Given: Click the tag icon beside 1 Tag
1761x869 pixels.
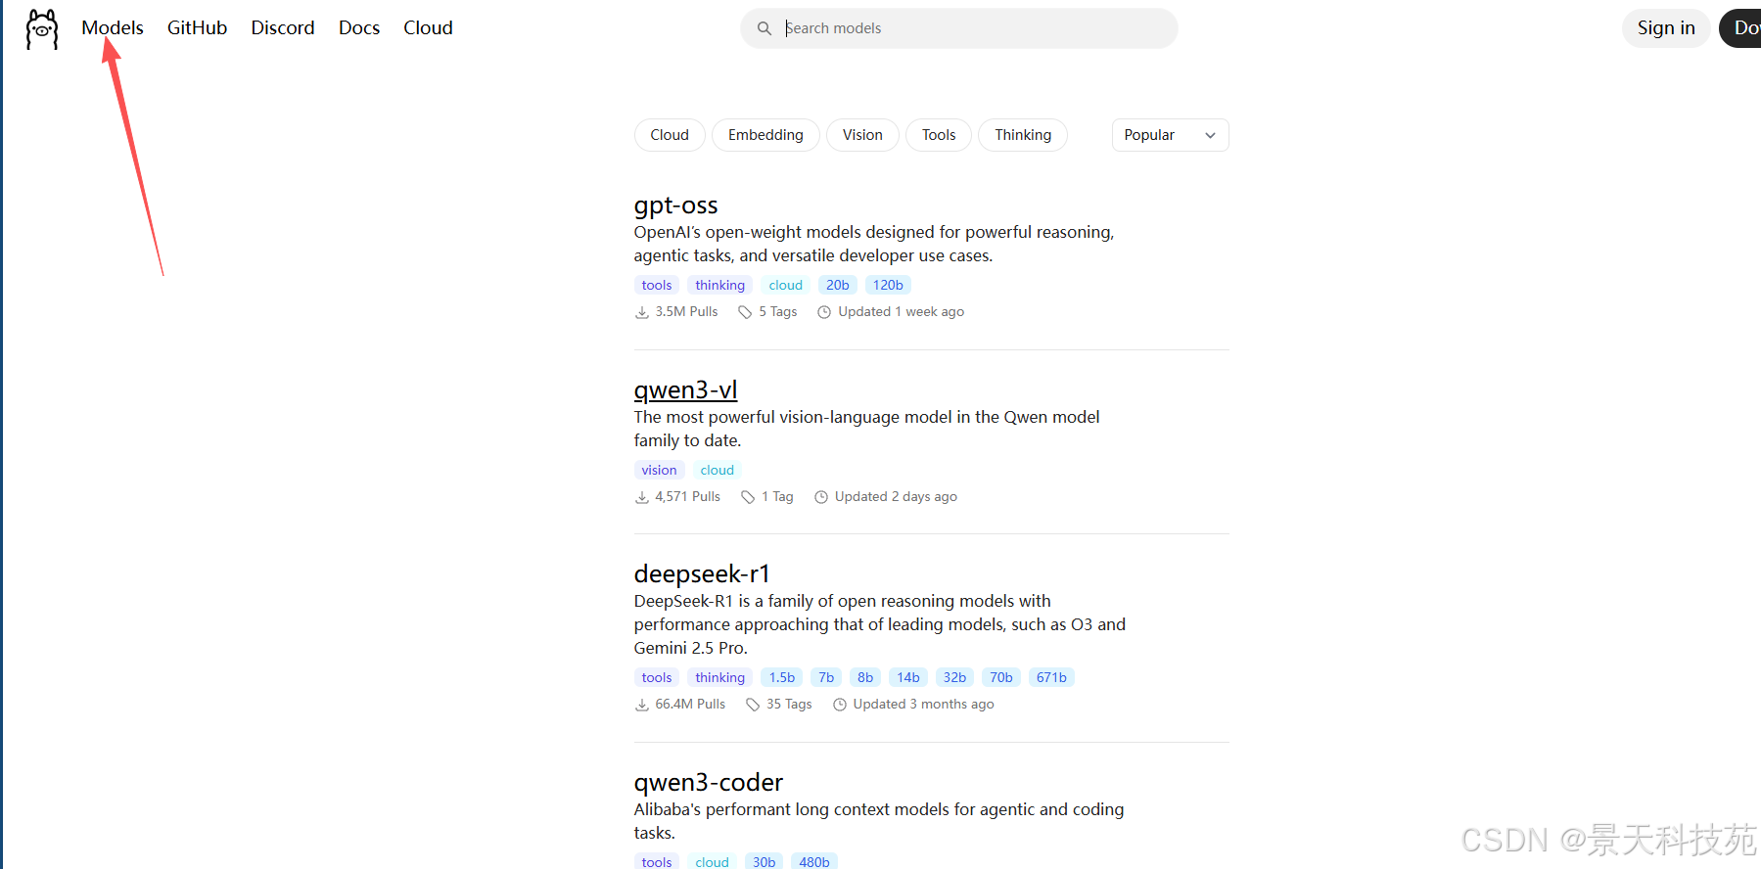Looking at the screenshot, I should pos(748,497).
